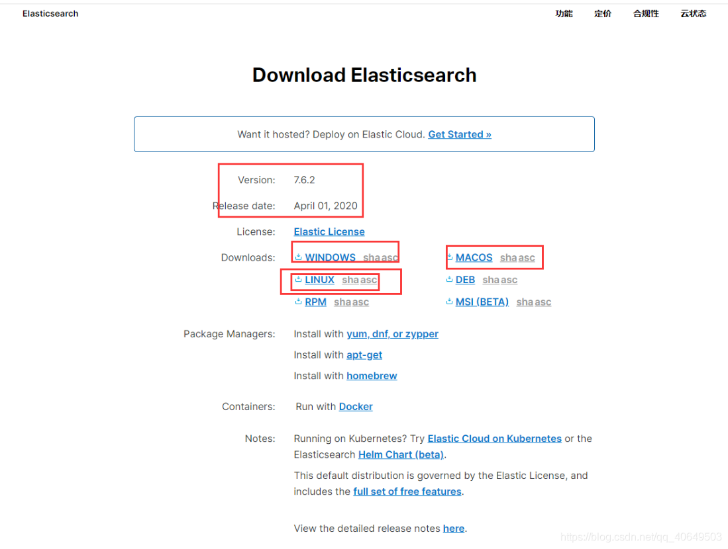The image size is (728, 549).
Task: Download the DEB package
Action: pyautogui.click(x=465, y=280)
